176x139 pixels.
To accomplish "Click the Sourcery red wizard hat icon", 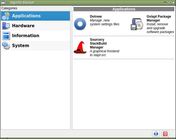I will [x=80, y=47].
